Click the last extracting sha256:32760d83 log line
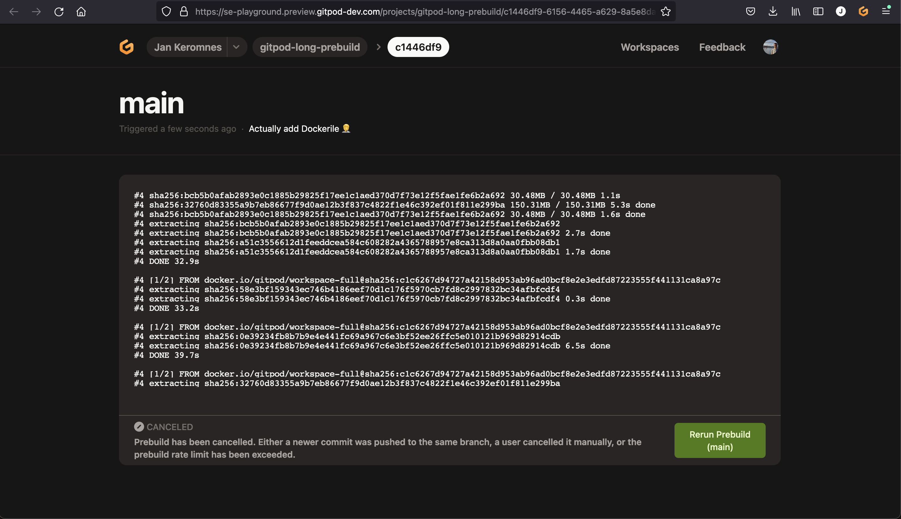Image resolution: width=901 pixels, height=519 pixels. pyautogui.click(x=347, y=383)
